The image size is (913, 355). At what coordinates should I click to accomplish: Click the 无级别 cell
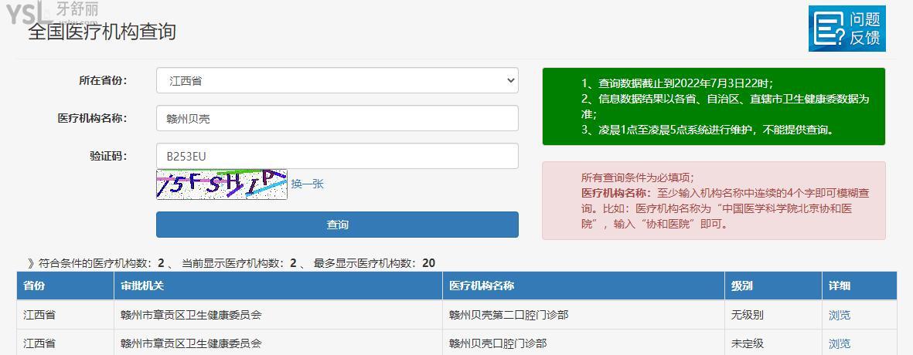(x=773, y=315)
